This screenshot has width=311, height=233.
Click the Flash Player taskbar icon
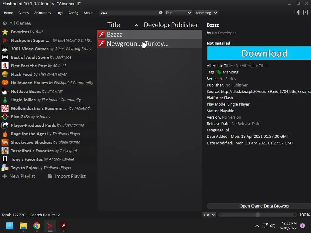[x=63, y=226]
